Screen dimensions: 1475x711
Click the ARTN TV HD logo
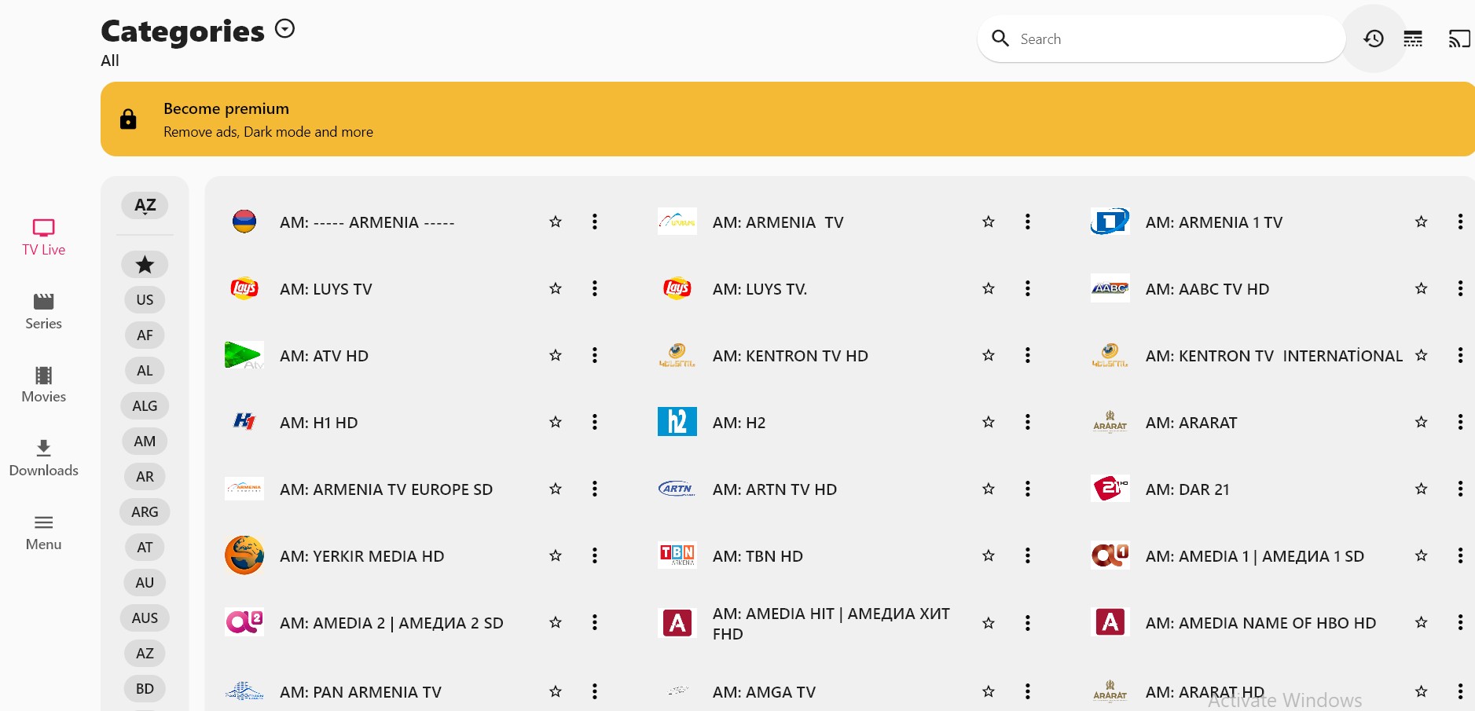click(677, 489)
